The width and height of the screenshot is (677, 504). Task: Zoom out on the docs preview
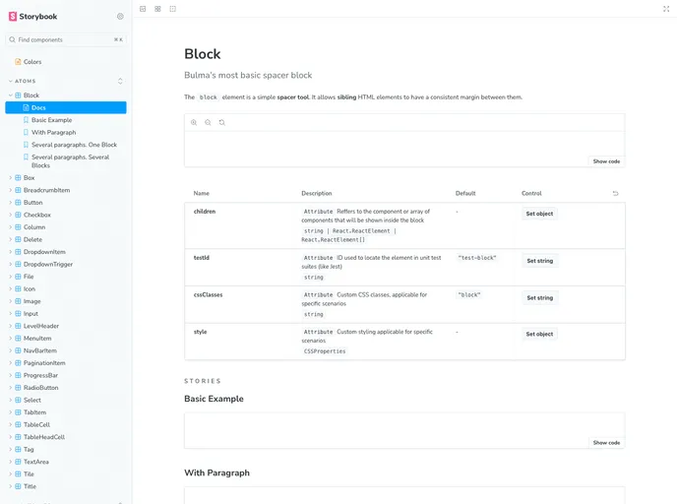208,122
